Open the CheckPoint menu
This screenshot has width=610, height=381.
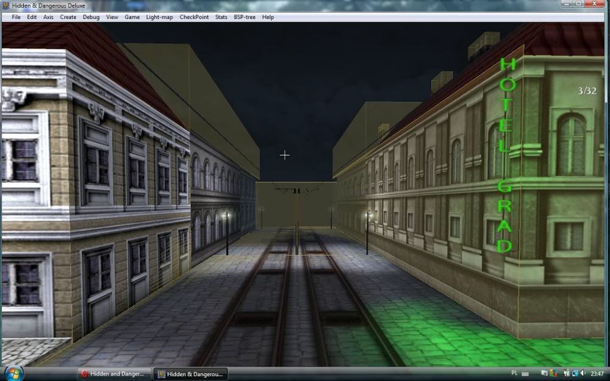[x=194, y=17]
